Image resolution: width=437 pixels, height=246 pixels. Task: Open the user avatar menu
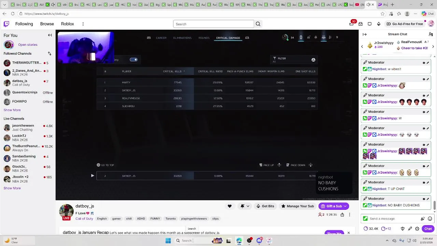point(431,24)
